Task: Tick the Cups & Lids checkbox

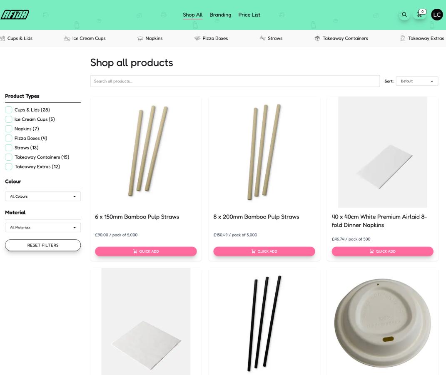Action: (x=8, y=110)
